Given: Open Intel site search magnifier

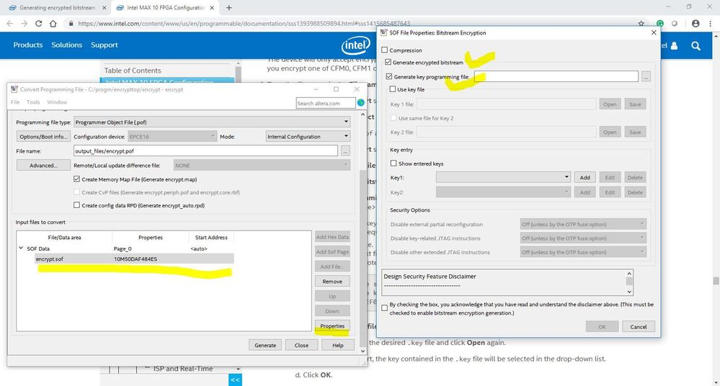Looking at the screenshot, I should (695, 45).
